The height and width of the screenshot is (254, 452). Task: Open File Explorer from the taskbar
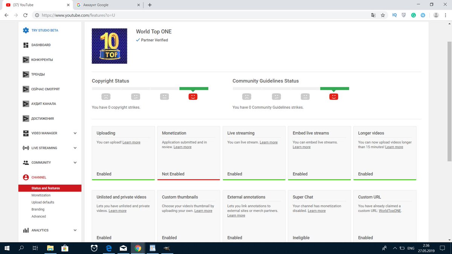[50, 248]
